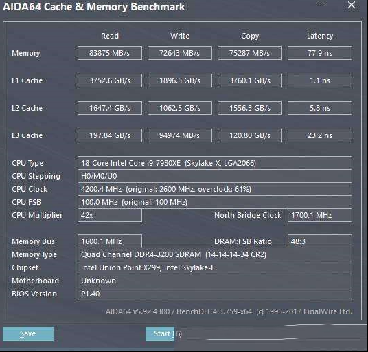
Task: Select the Memory Type DDR4-3200 field
Action: pos(215,254)
